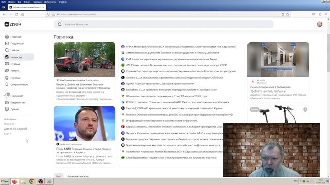Open headline about Estonian MFA head Цахкна
Viewport: 330px width, 185px height.
pyautogui.click(x=84, y=151)
